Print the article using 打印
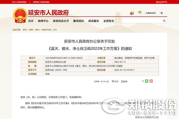The height and width of the screenshot is (119, 179). point(115,81)
